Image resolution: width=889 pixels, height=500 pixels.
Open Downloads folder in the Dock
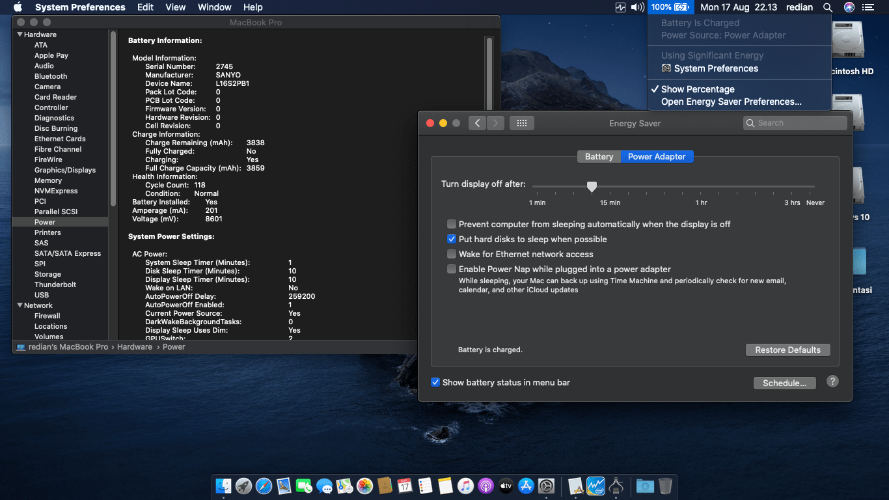[x=645, y=486]
